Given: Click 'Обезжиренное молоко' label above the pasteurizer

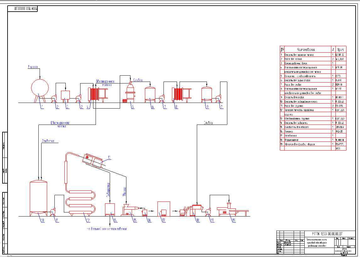Looking at the screenshot, I should coord(105,83).
